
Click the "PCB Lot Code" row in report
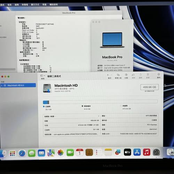pos(30,32)
